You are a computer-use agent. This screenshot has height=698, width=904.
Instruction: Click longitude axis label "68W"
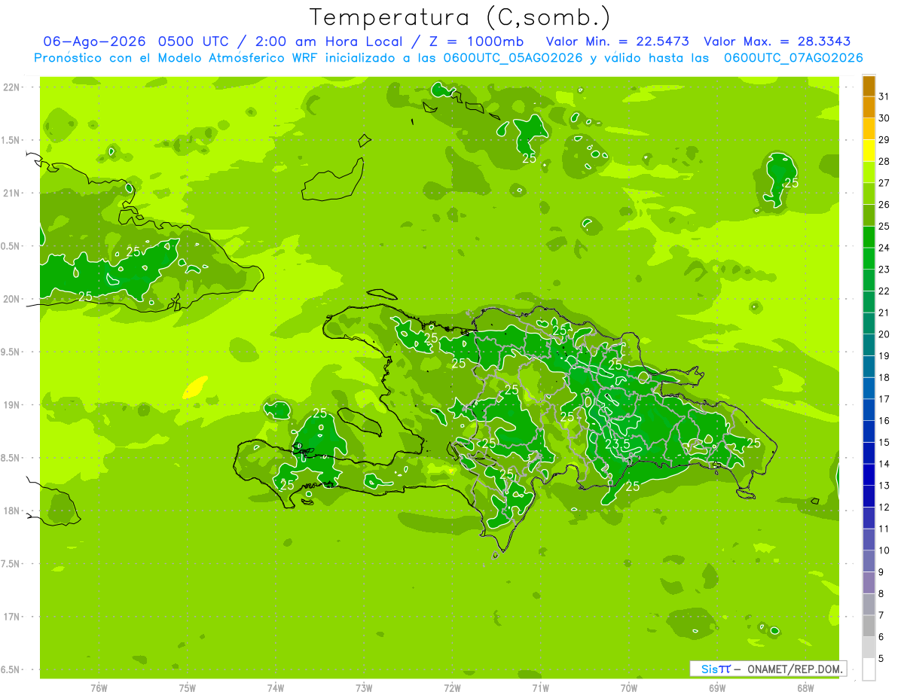pyautogui.click(x=805, y=688)
